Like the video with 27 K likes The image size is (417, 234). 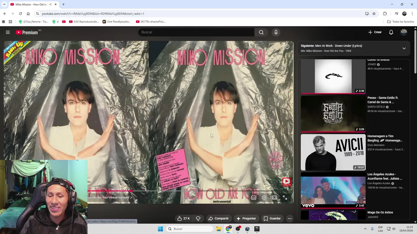point(183,218)
